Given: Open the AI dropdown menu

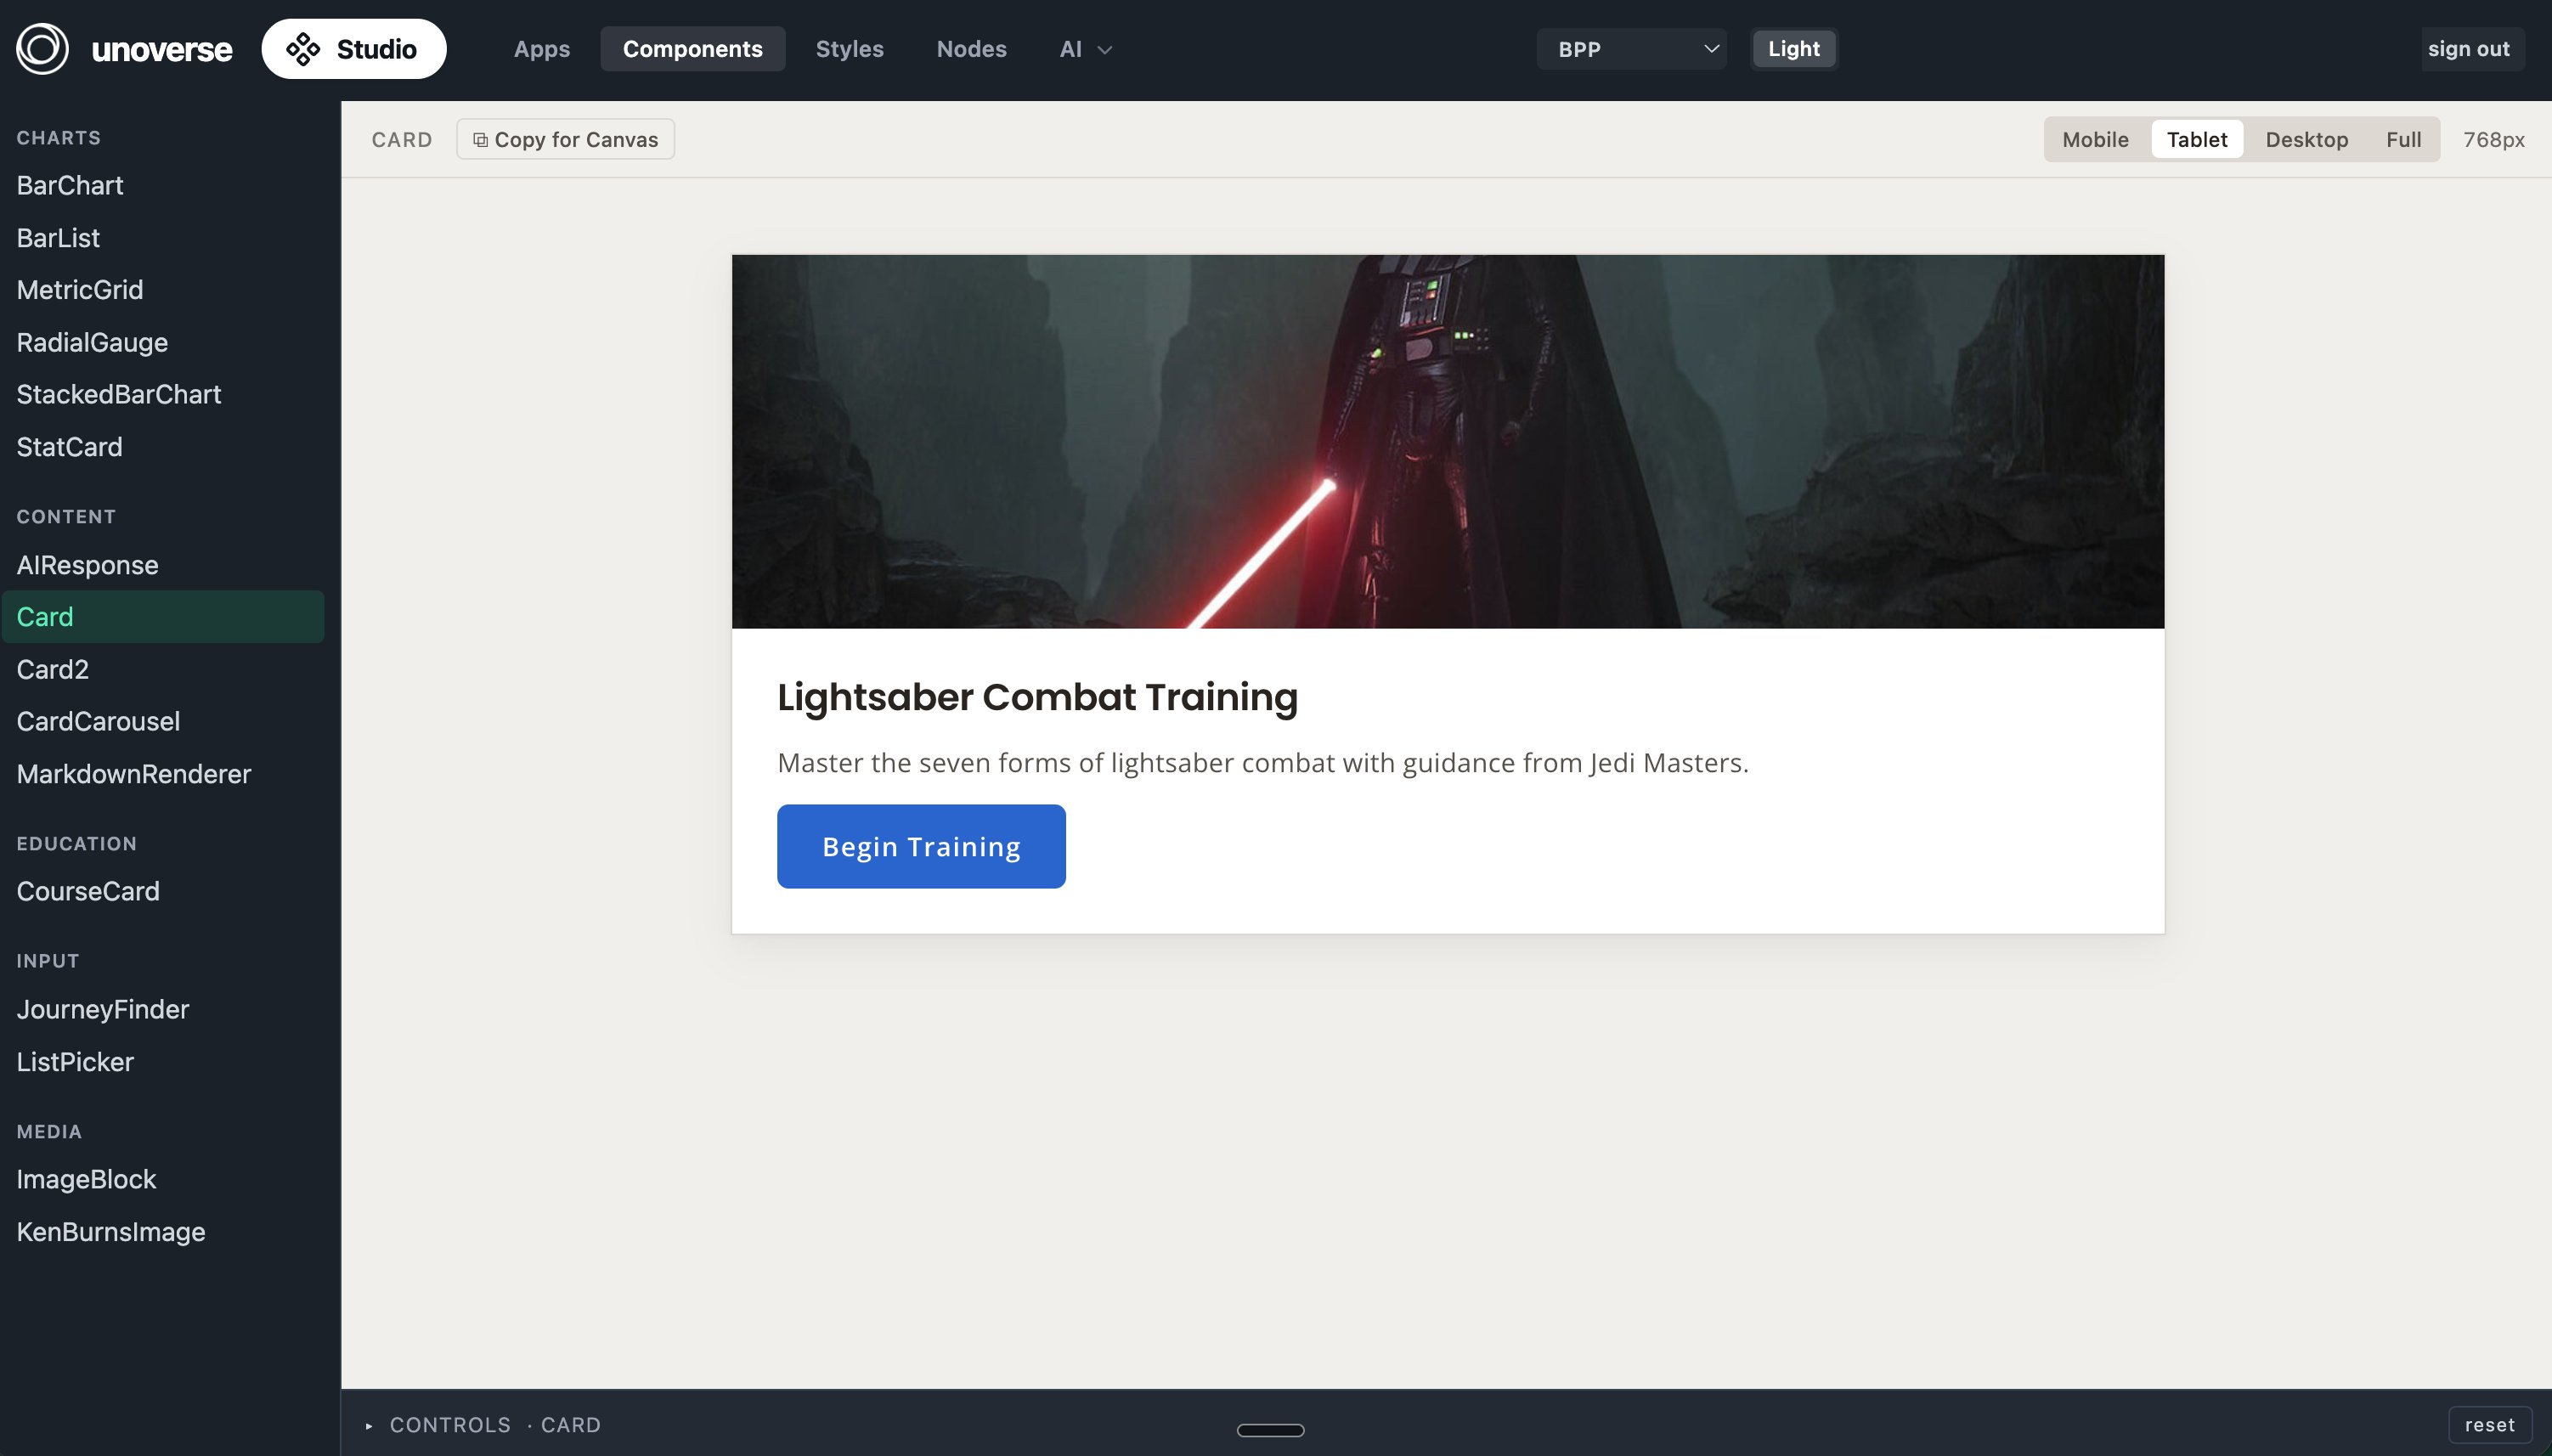Looking at the screenshot, I should tap(1086, 49).
